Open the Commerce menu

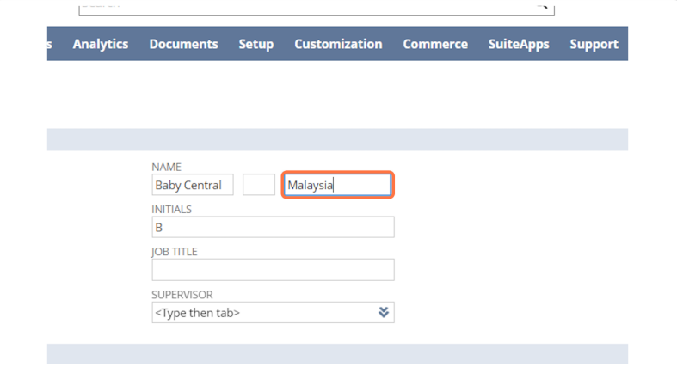(435, 44)
